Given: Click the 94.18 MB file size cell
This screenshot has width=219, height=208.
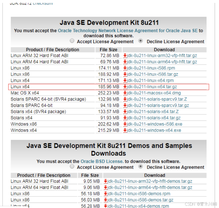Looking at the screenshot, I should pos(109,105).
